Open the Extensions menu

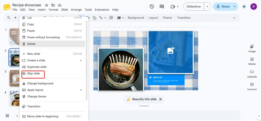[102, 10]
